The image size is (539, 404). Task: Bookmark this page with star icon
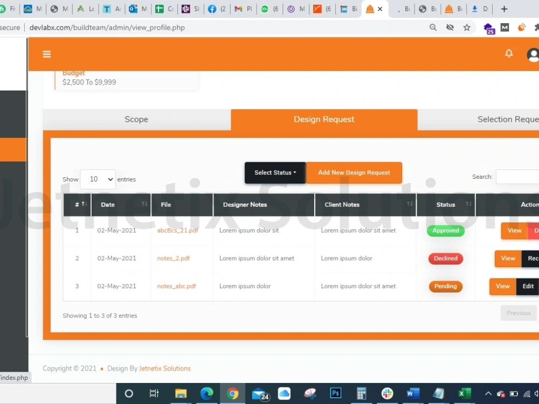click(467, 27)
